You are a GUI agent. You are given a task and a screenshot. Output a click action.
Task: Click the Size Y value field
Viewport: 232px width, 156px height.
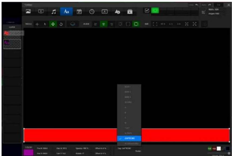[x=61, y=153]
